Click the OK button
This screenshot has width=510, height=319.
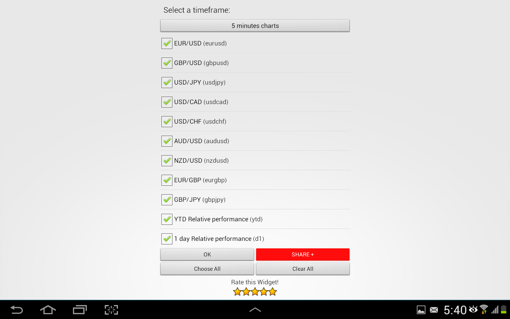point(207,254)
